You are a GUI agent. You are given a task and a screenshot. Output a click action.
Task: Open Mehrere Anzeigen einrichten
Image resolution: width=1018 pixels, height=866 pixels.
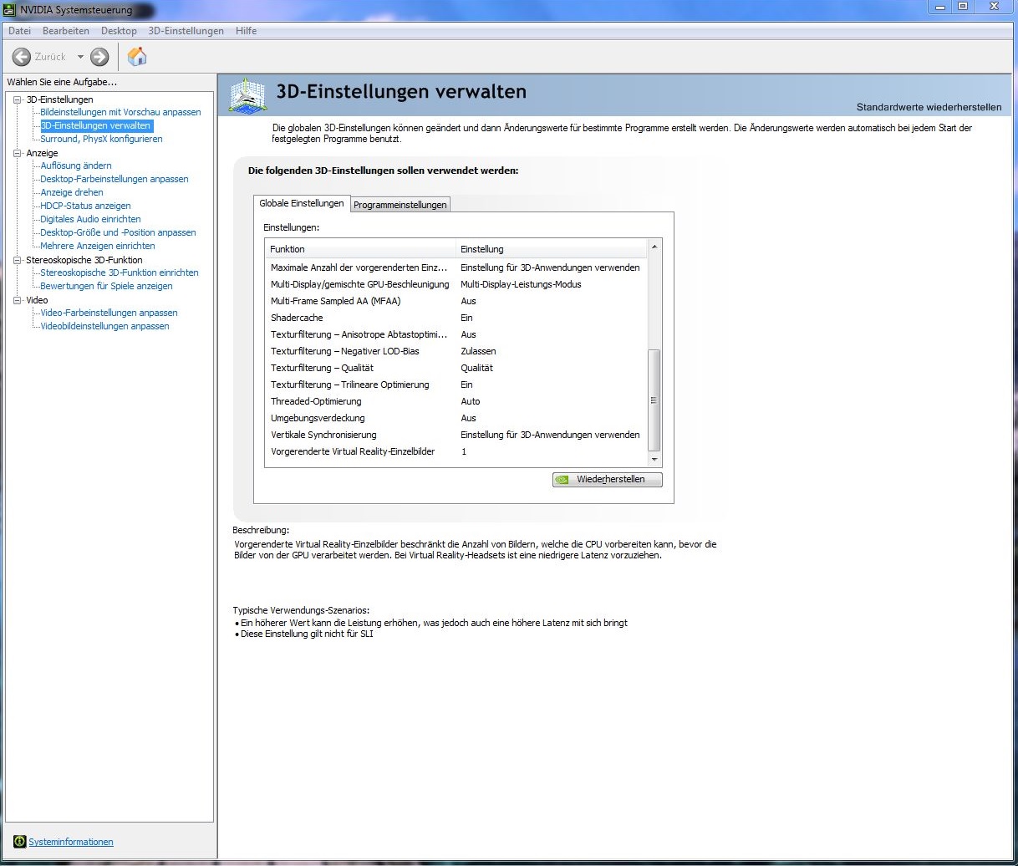[x=98, y=246]
